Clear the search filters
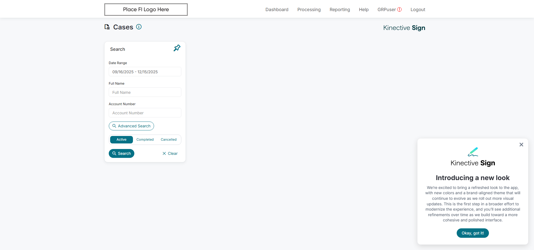This screenshot has width=534, height=250. [170, 153]
